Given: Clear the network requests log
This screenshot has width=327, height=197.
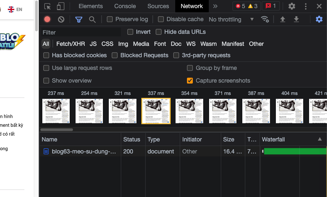Looking at the screenshot, I should tap(61, 19).
